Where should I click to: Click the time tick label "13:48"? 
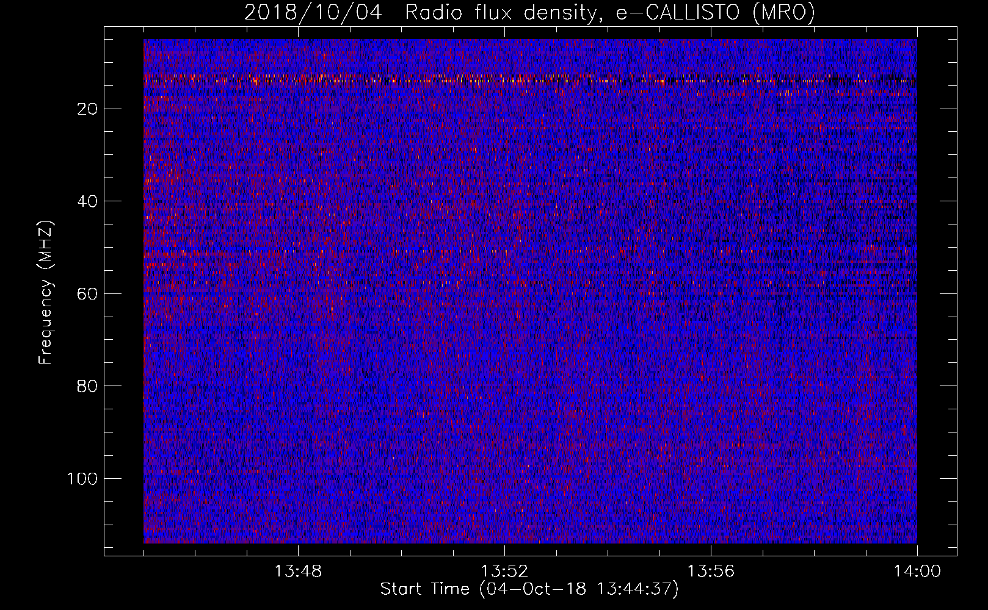pos(298,572)
